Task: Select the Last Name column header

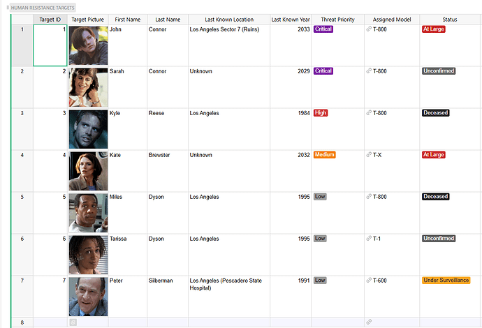Action: (x=168, y=20)
